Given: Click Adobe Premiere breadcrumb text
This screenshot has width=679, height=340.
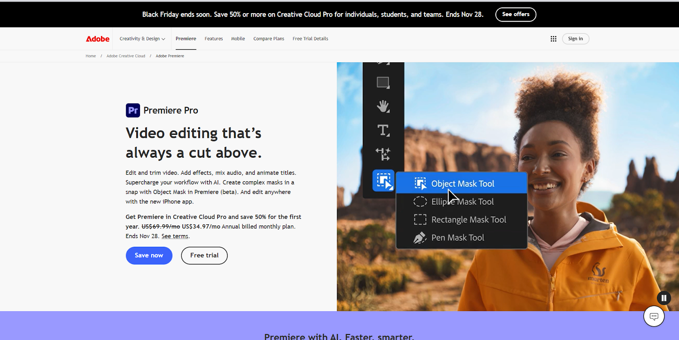Looking at the screenshot, I should pyautogui.click(x=170, y=56).
